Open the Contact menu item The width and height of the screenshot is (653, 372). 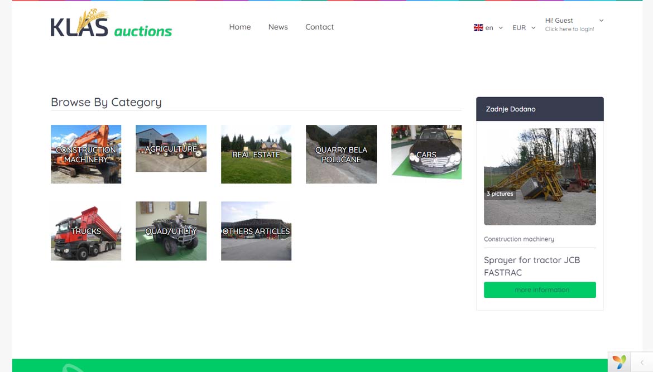click(x=319, y=27)
